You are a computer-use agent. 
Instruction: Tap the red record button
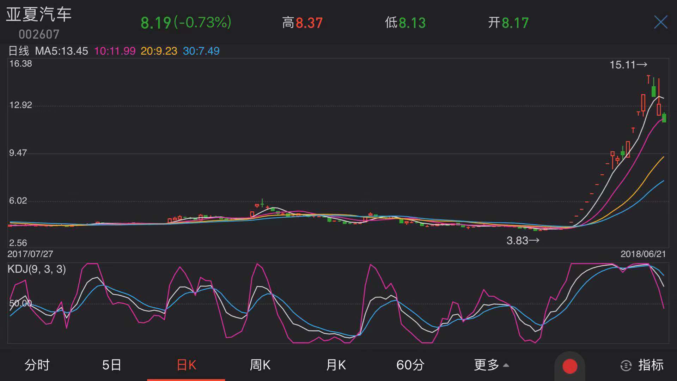point(569,366)
